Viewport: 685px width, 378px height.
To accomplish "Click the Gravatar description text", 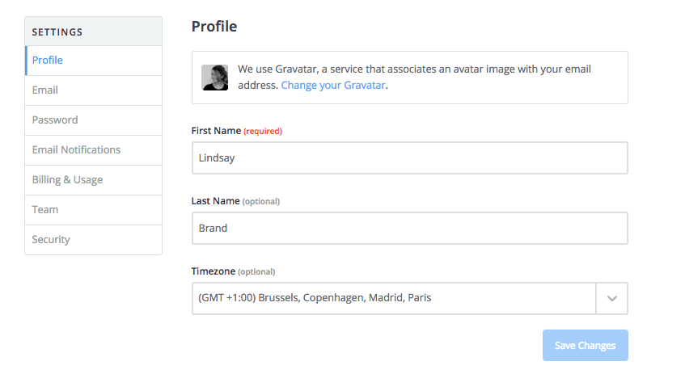I will pyautogui.click(x=414, y=77).
